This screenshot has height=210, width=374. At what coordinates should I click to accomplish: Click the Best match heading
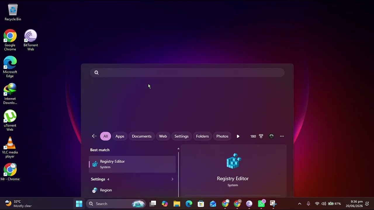100,150
